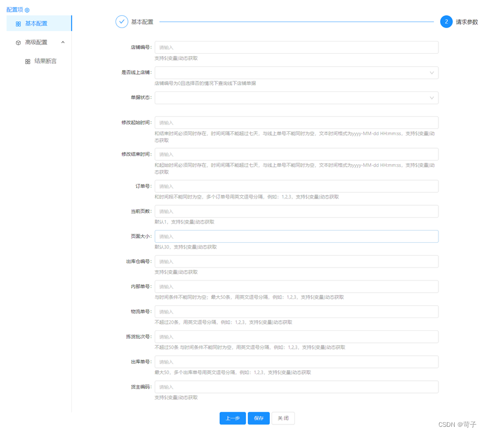
Task: Click the 拣货批次号 field label
Action: (x=139, y=337)
